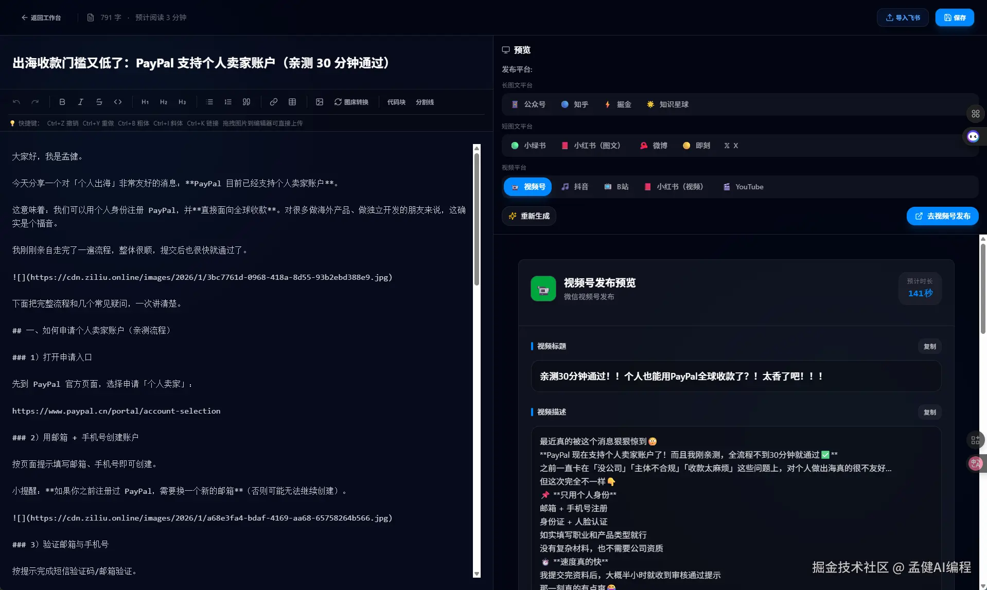Select the 公众号 platform tab

[x=528, y=104]
